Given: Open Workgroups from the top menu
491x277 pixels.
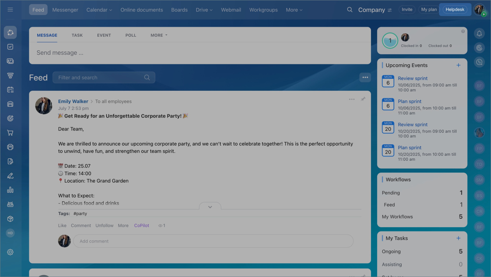Looking at the screenshot, I should 263,10.
